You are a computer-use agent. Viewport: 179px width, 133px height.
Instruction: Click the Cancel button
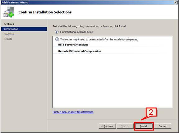[x=162, y=126]
